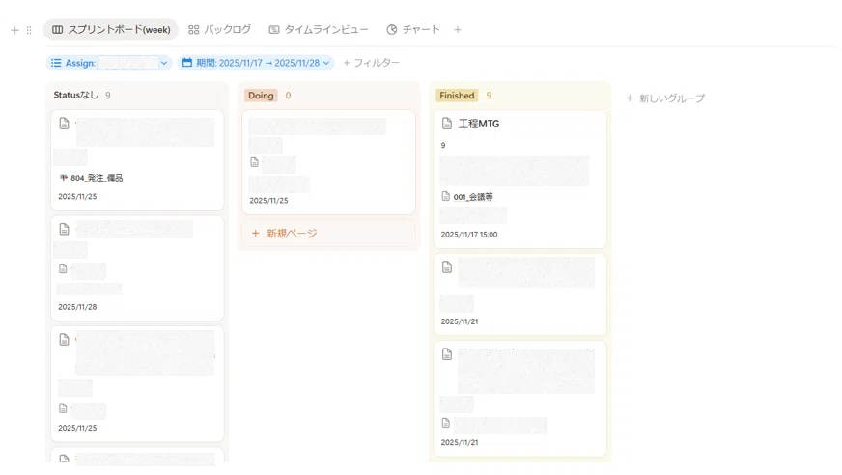Open the スプリントボード(week) tab

point(111,30)
